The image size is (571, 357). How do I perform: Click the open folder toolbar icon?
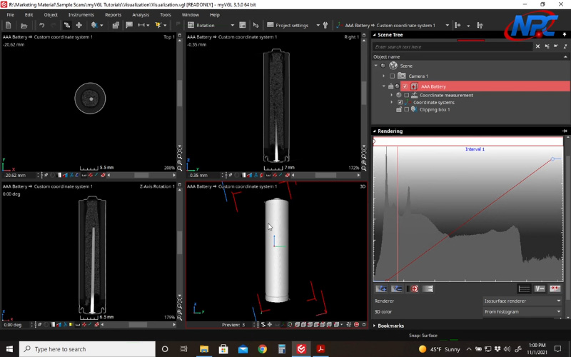click(24, 25)
